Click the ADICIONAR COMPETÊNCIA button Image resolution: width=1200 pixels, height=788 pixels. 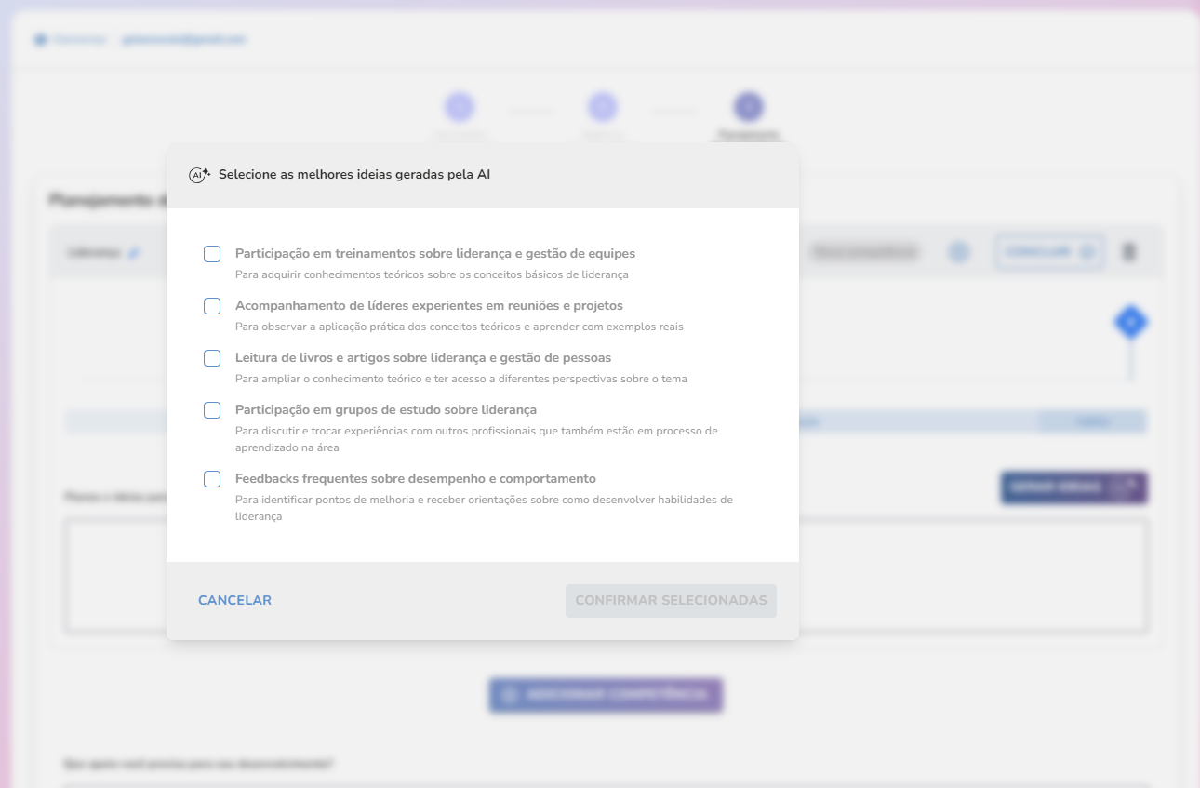click(606, 695)
